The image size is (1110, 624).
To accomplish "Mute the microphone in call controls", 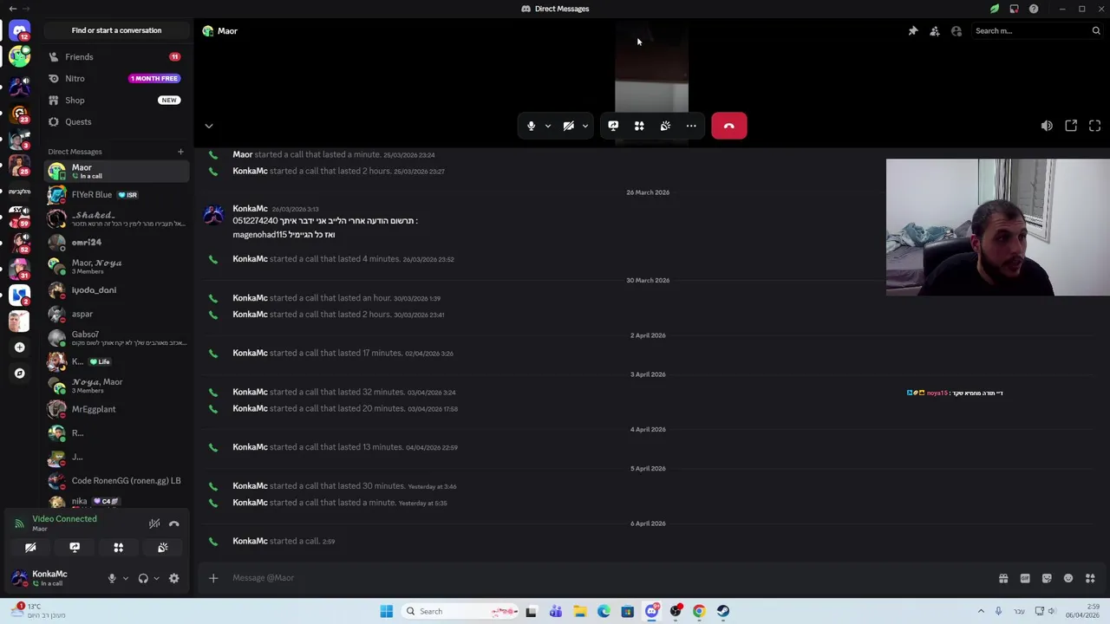I will pyautogui.click(x=531, y=126).
